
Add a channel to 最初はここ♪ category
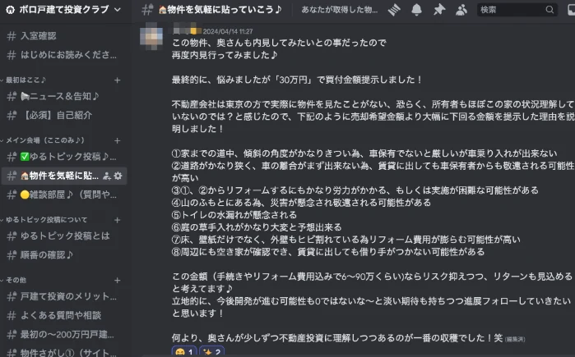[118, 80]
